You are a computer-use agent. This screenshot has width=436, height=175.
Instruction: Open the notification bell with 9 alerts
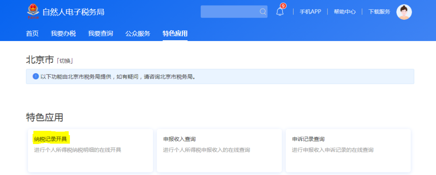pos(280,11)
